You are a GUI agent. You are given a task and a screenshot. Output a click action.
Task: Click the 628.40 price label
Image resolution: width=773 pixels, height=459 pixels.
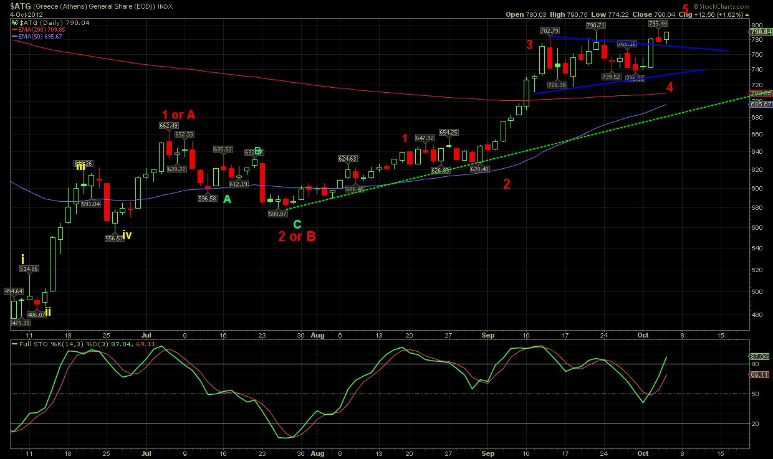point(479,169)
